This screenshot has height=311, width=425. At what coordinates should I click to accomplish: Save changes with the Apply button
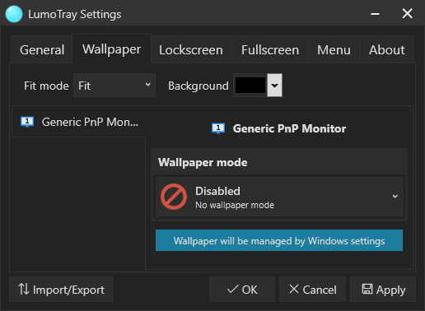pyautogui.click(x=383, y=290)
